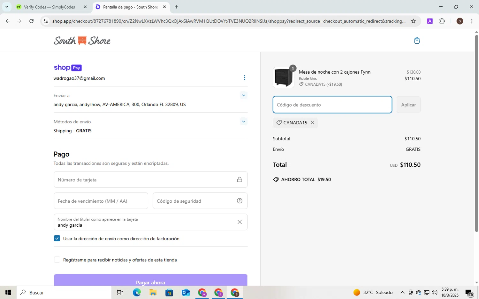Clear the cardholder name field
The image size is (479, 299).
tap(240, 222)
